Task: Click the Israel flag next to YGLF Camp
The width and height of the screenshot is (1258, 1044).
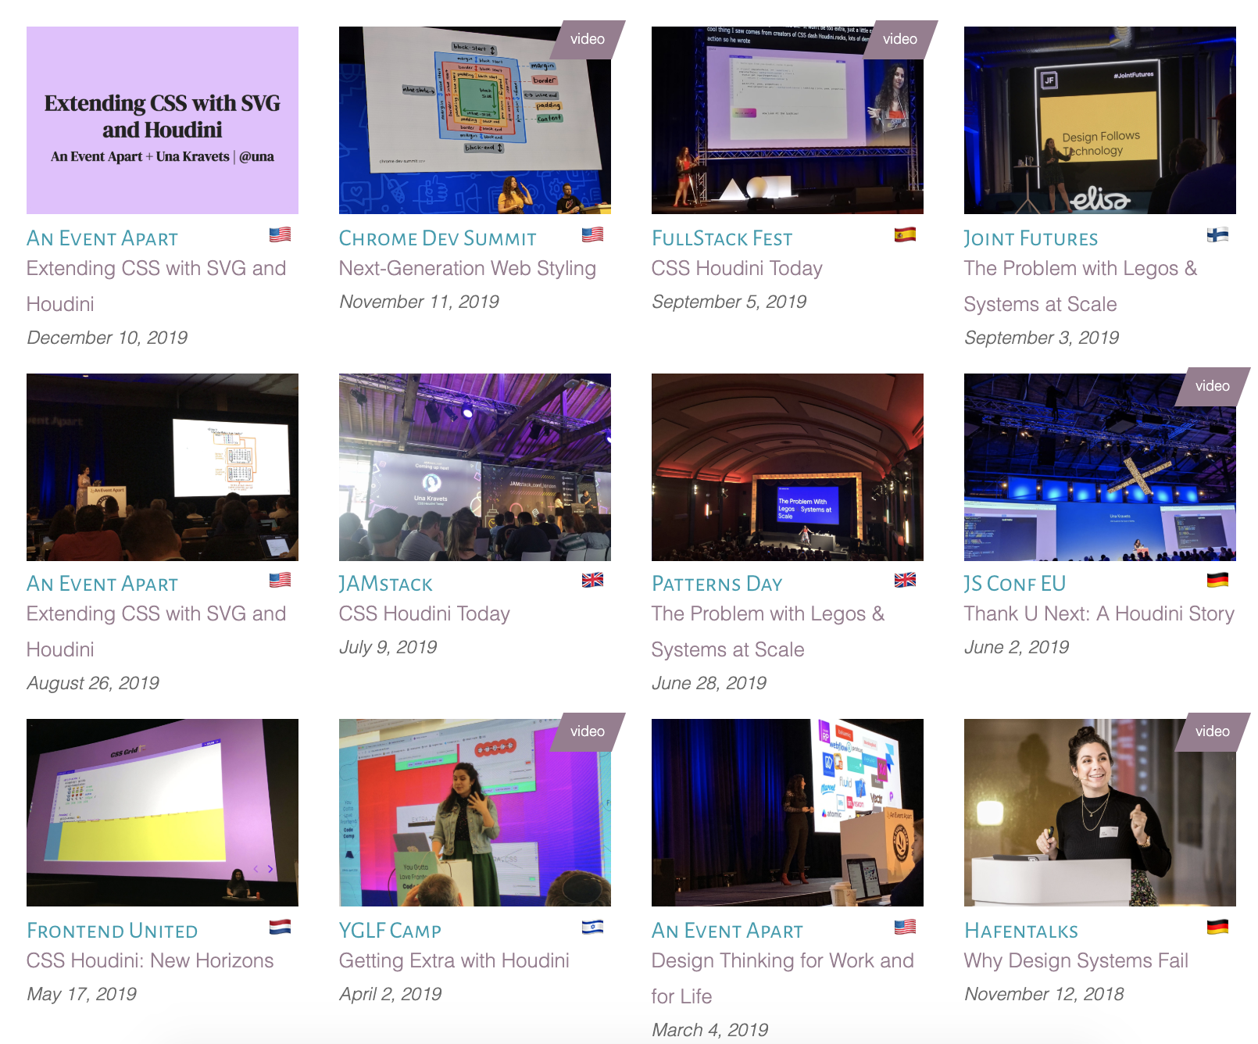Action: pos(594,928)
